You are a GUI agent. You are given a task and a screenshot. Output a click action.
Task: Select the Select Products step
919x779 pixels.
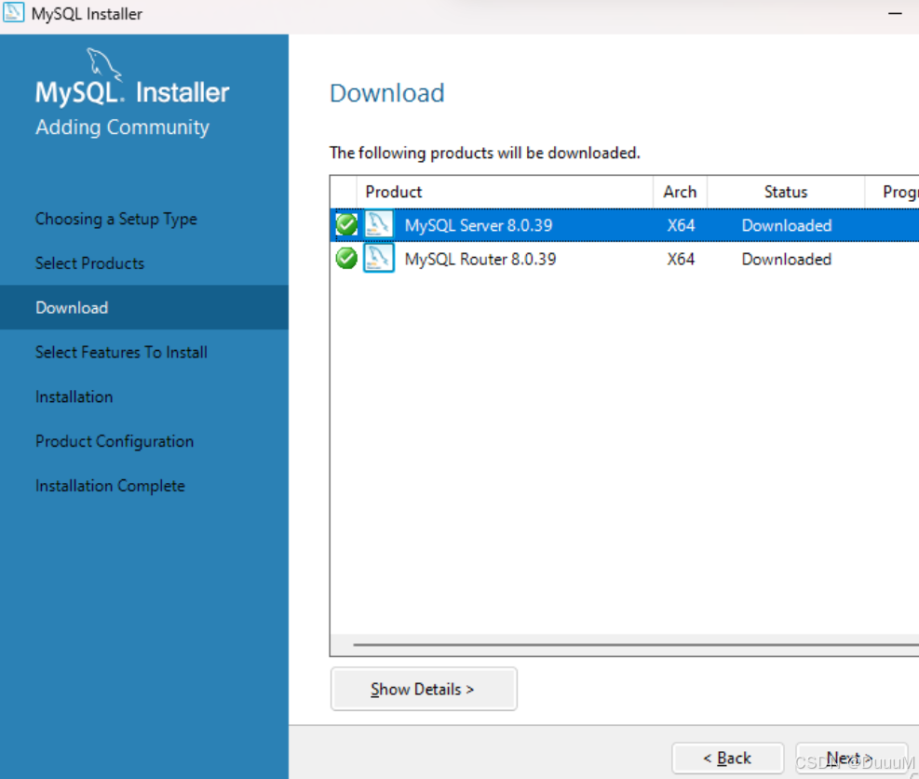tap(89, 263)
